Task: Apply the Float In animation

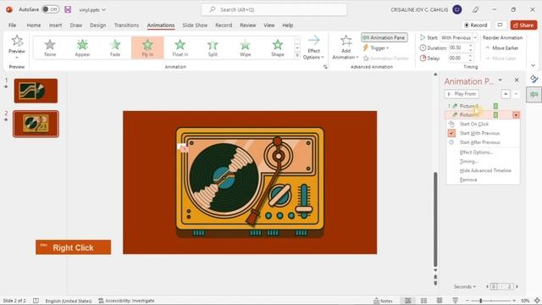Action: [180, 47]
